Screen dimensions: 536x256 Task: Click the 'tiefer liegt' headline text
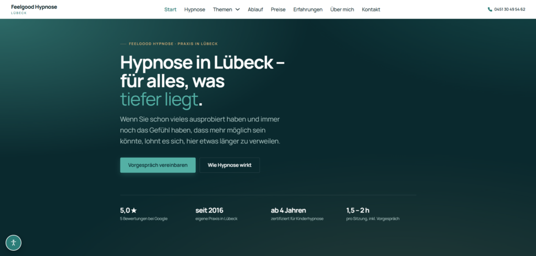pyautogui.click(x=159, y=100)
